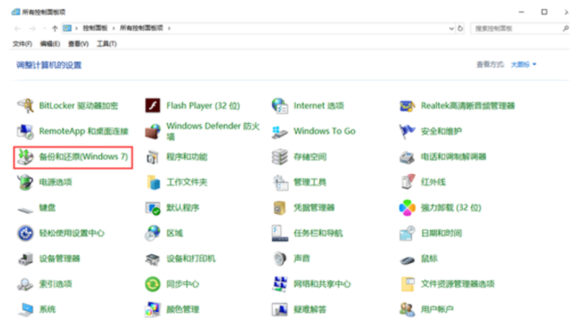Click the 所有控制面板项 breadcrumb segment

click(142, 28)
